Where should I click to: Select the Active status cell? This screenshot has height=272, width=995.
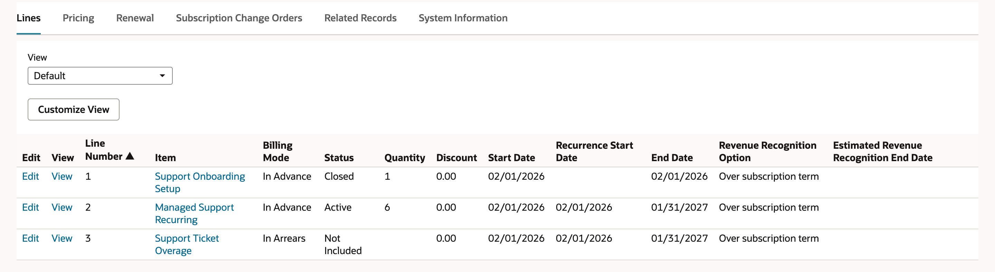[338, 207]
